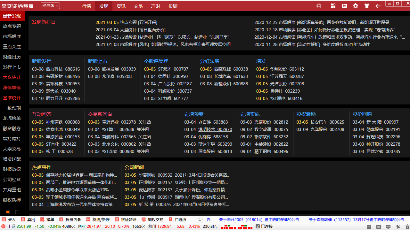Open the 经典版 version dropdown
Screen dimensions: 410x230
click(x=50, y=6)
